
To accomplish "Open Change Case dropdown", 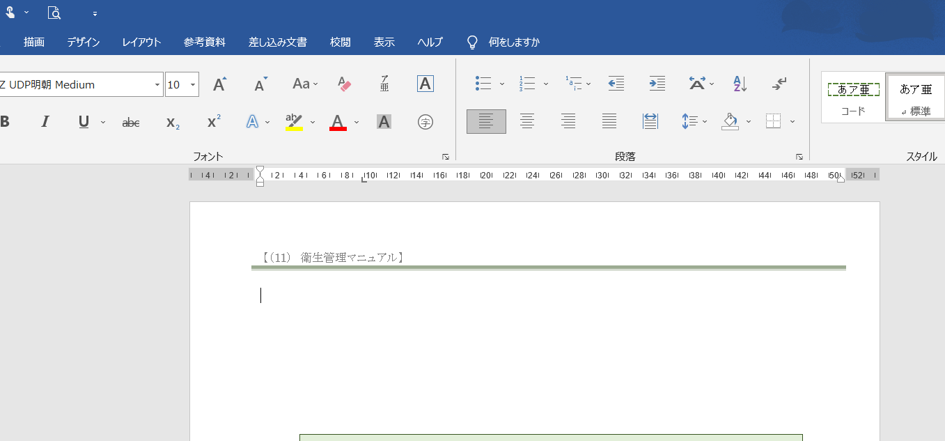I will point(305,84).
